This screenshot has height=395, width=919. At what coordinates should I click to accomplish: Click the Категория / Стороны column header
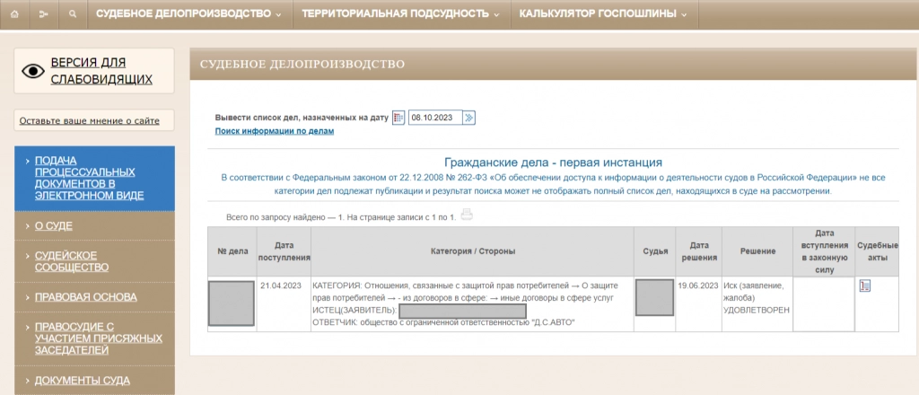[472, 251]
